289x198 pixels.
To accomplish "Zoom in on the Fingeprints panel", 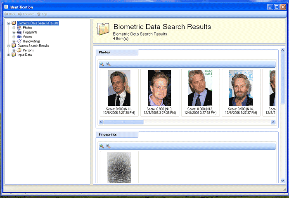I will click(102, 146).
